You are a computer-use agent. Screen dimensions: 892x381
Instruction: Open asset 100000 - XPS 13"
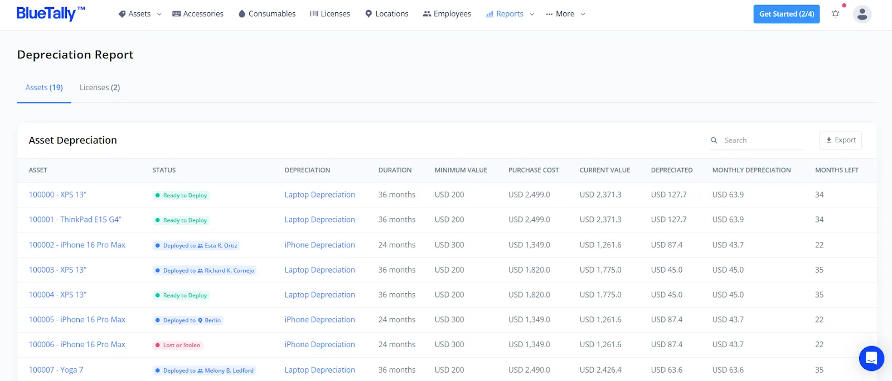click(x=58, y=195)
